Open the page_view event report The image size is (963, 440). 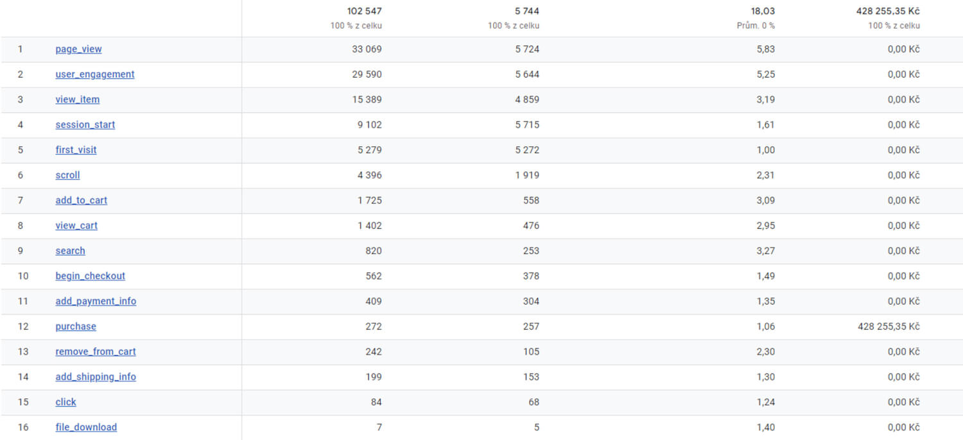(78, 49)
